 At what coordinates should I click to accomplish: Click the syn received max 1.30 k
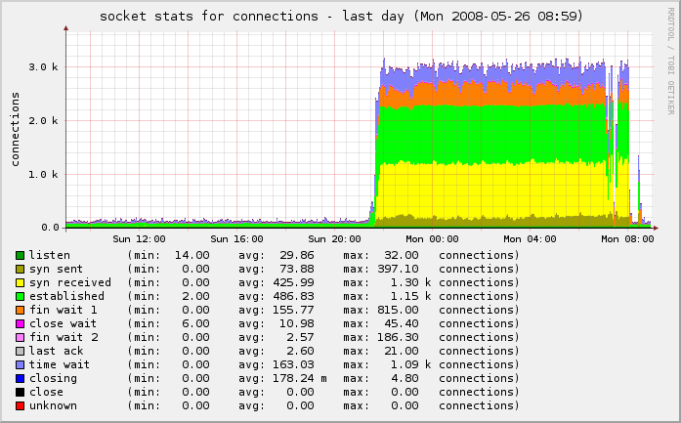coord(410,282)
